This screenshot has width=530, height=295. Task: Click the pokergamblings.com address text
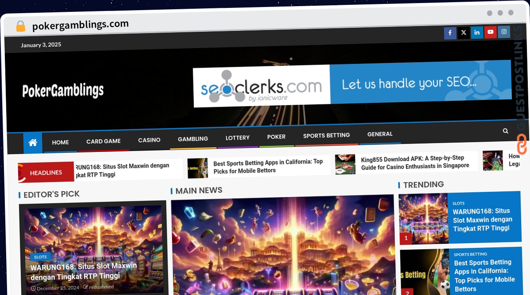tap(80, 25)
